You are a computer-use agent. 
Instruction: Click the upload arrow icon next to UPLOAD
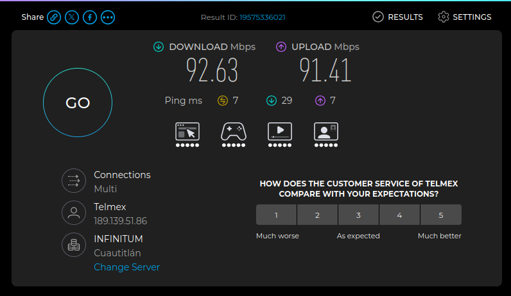tap(281, 47)
